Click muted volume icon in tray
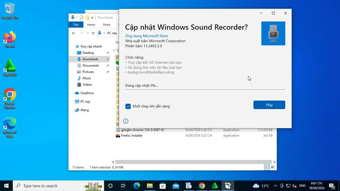The image size is (340, 191). tap(294, 186)
